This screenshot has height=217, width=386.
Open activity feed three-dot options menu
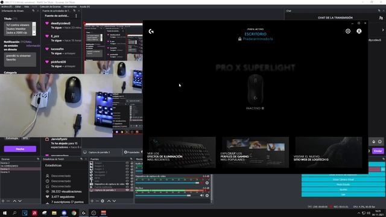76,16
